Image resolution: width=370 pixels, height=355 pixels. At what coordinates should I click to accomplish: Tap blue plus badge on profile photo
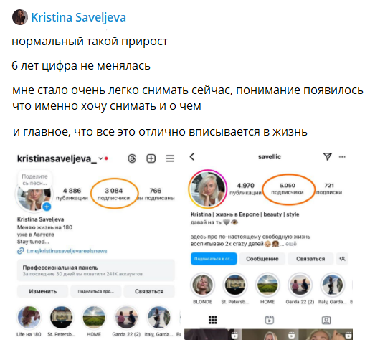(47, 207)
